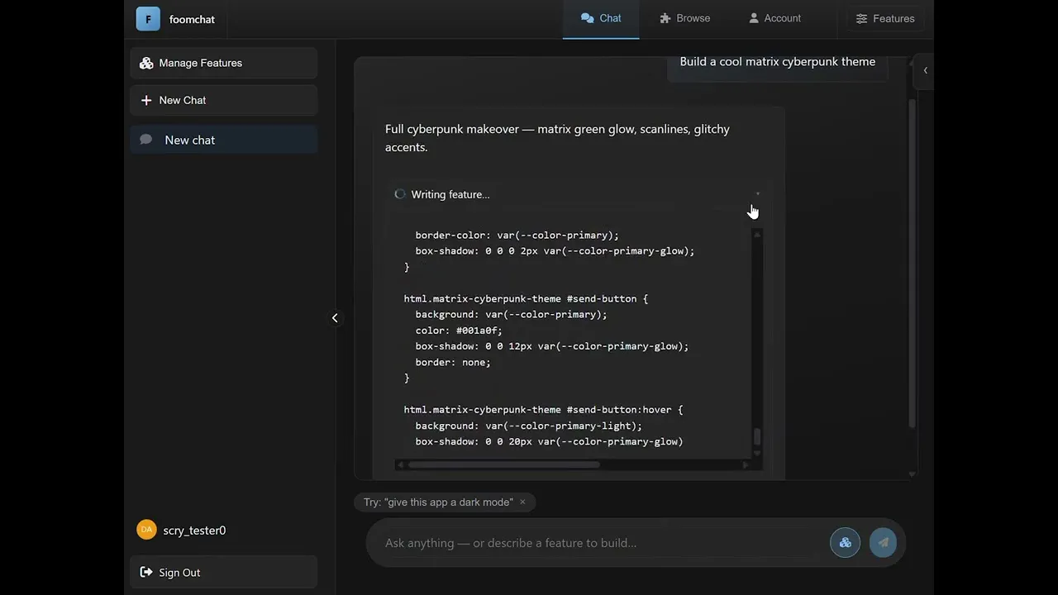Collapse the left sidebar arrow
Screen dimensions: 1058x595
click(335, 317)
